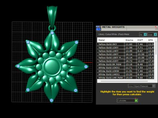Click the 12.05 DWT value
The image size is (158, 118).
[x=141, y=61]
